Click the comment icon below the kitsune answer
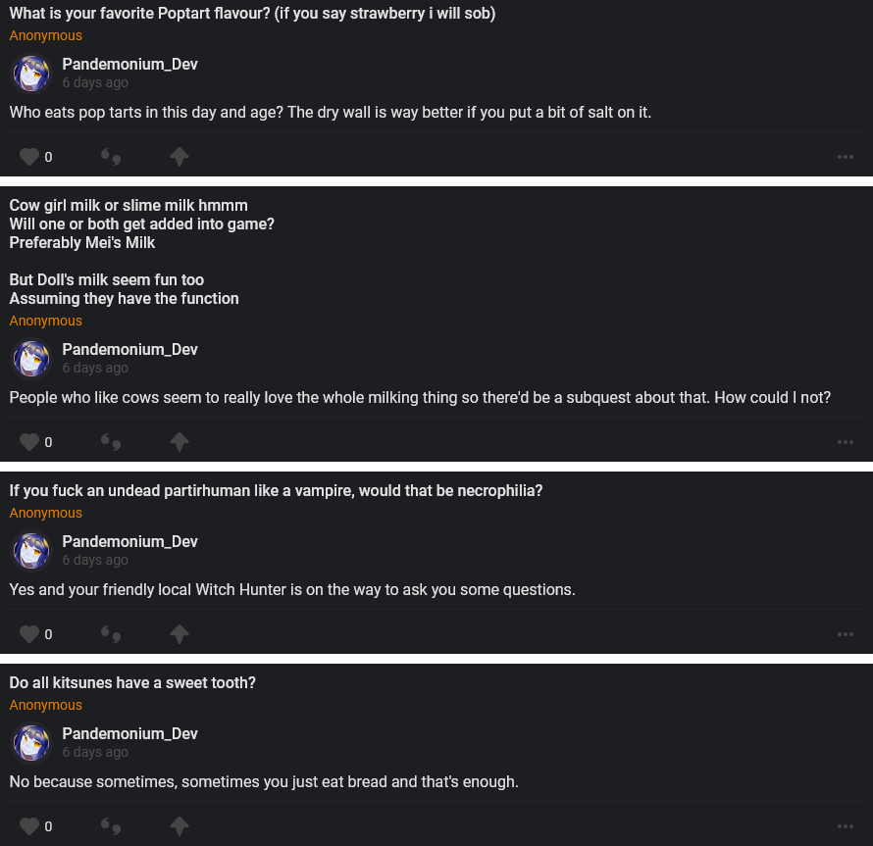 pos(111,826)
